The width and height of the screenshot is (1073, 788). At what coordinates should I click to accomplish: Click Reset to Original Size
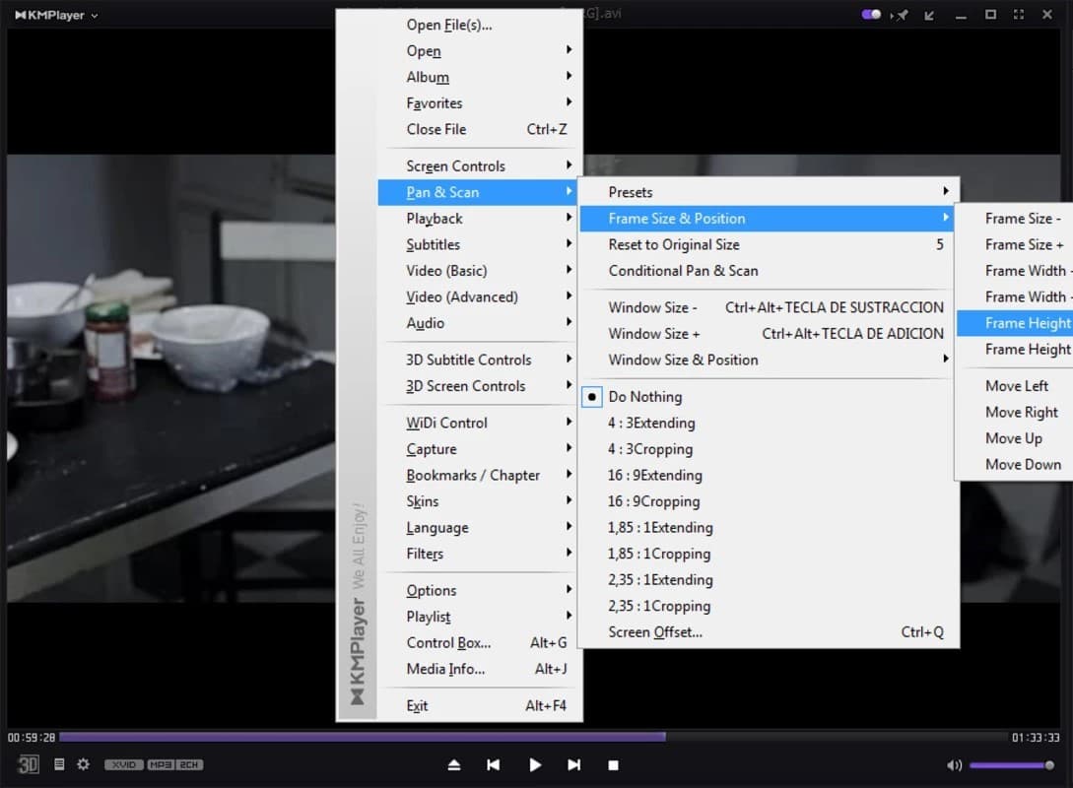(674, 245)
